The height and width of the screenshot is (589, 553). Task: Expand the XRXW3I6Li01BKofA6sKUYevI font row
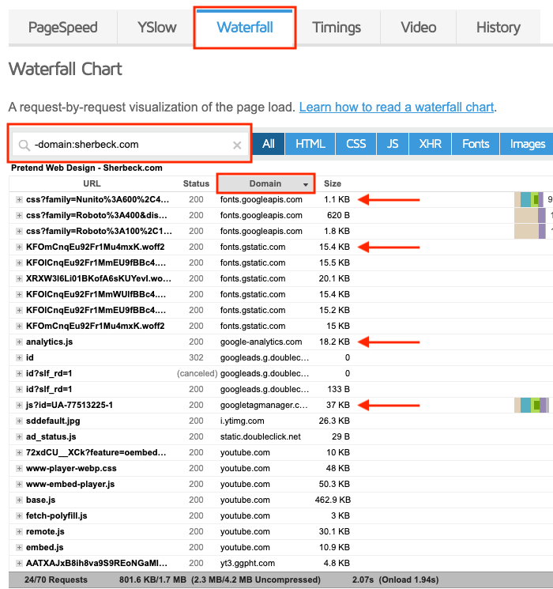[19, 279]
